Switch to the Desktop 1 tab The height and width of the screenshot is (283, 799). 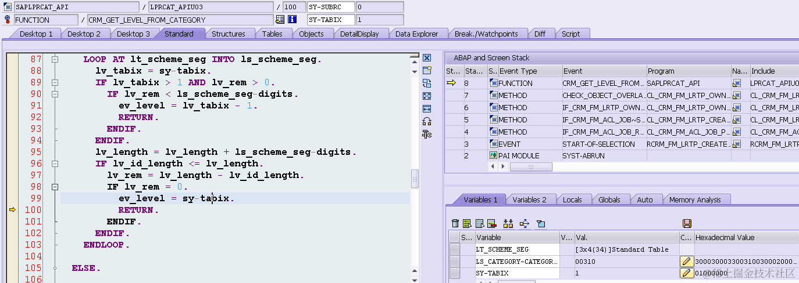36,34
